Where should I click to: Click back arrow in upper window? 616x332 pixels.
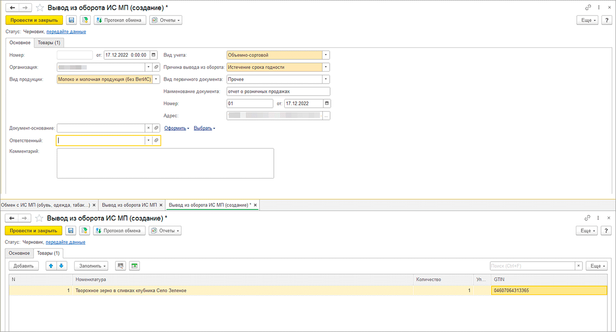pos(12,7)
